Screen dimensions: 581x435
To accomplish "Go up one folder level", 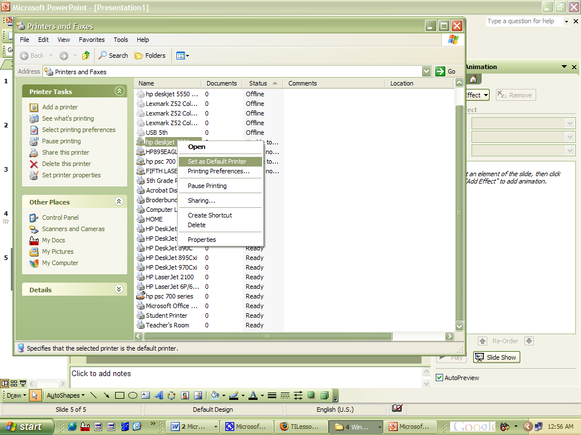I will tap(86, 56).
